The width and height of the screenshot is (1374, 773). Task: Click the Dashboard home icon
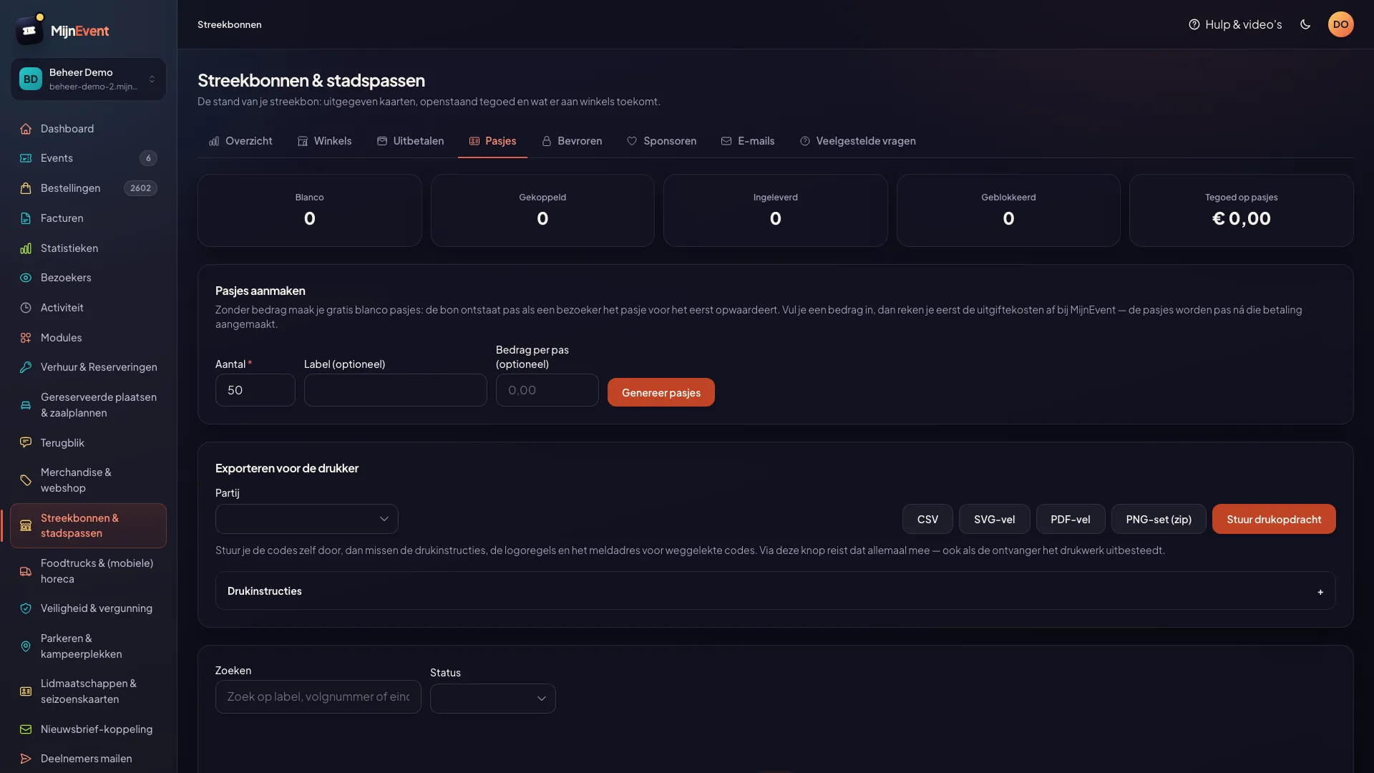[x=26, y=129]
